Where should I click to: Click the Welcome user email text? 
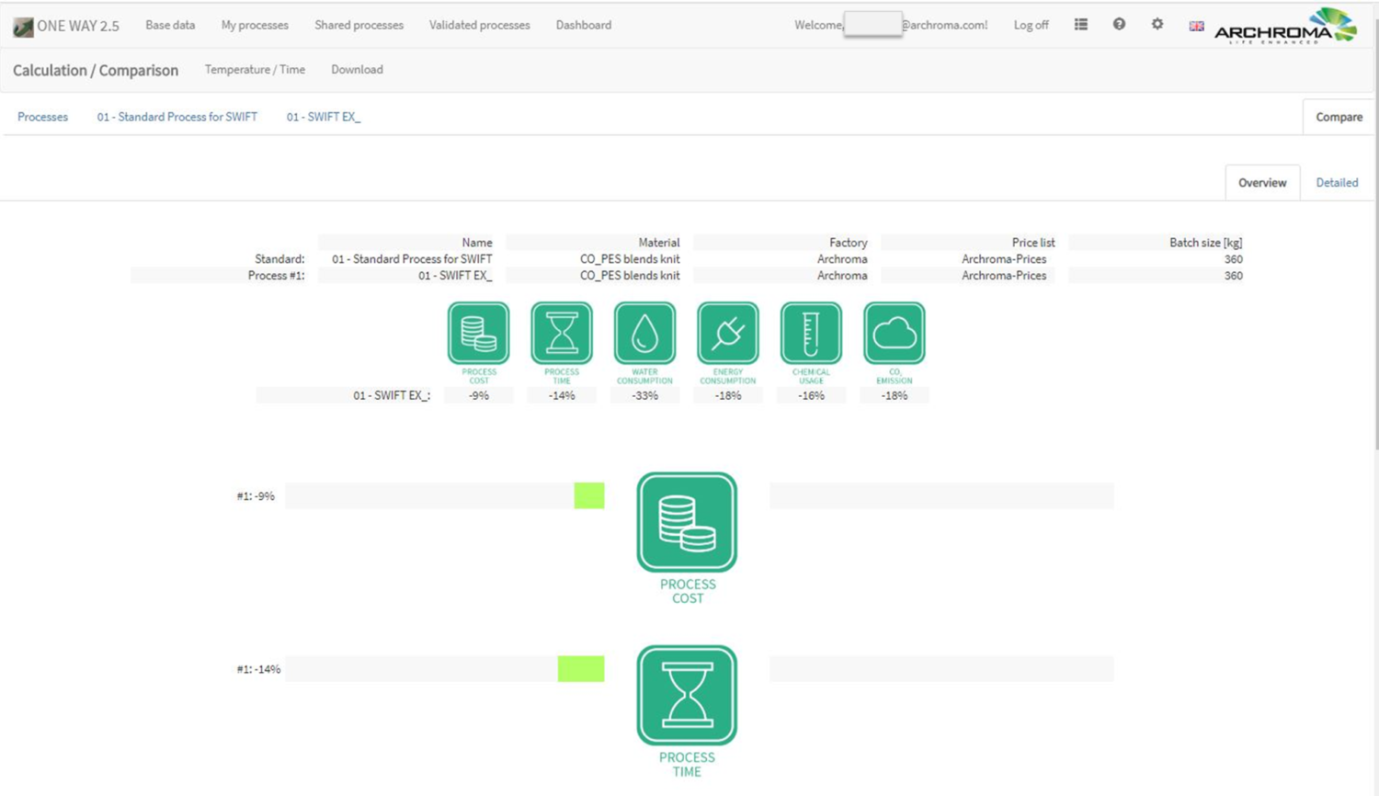891,25
